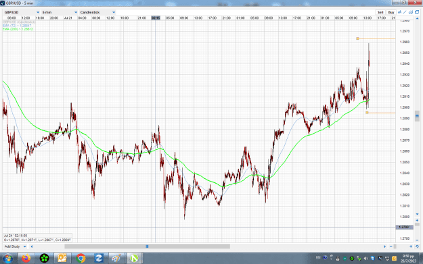This screenshot has width=423, height=264.
Task: Open Outlook from the taskbar
Action: (x=62, y=259)
